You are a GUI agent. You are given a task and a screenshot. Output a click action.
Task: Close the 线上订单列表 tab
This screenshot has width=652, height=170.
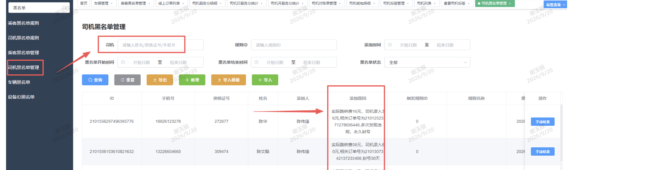tap(183, 3)
